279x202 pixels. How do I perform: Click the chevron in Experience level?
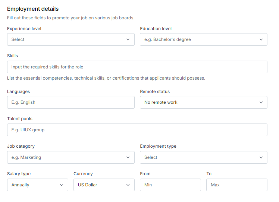(x=128, y=39)
